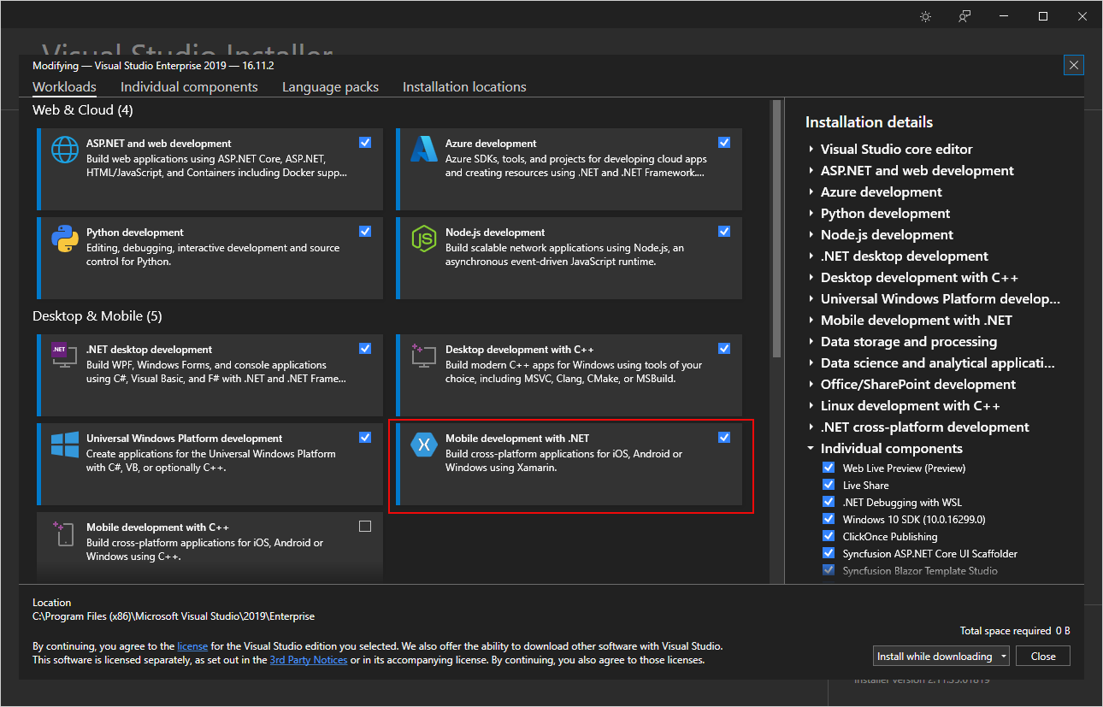Uncheck ASP.NET and web development workload
The image size is (1103, 707).
(365, 142)
